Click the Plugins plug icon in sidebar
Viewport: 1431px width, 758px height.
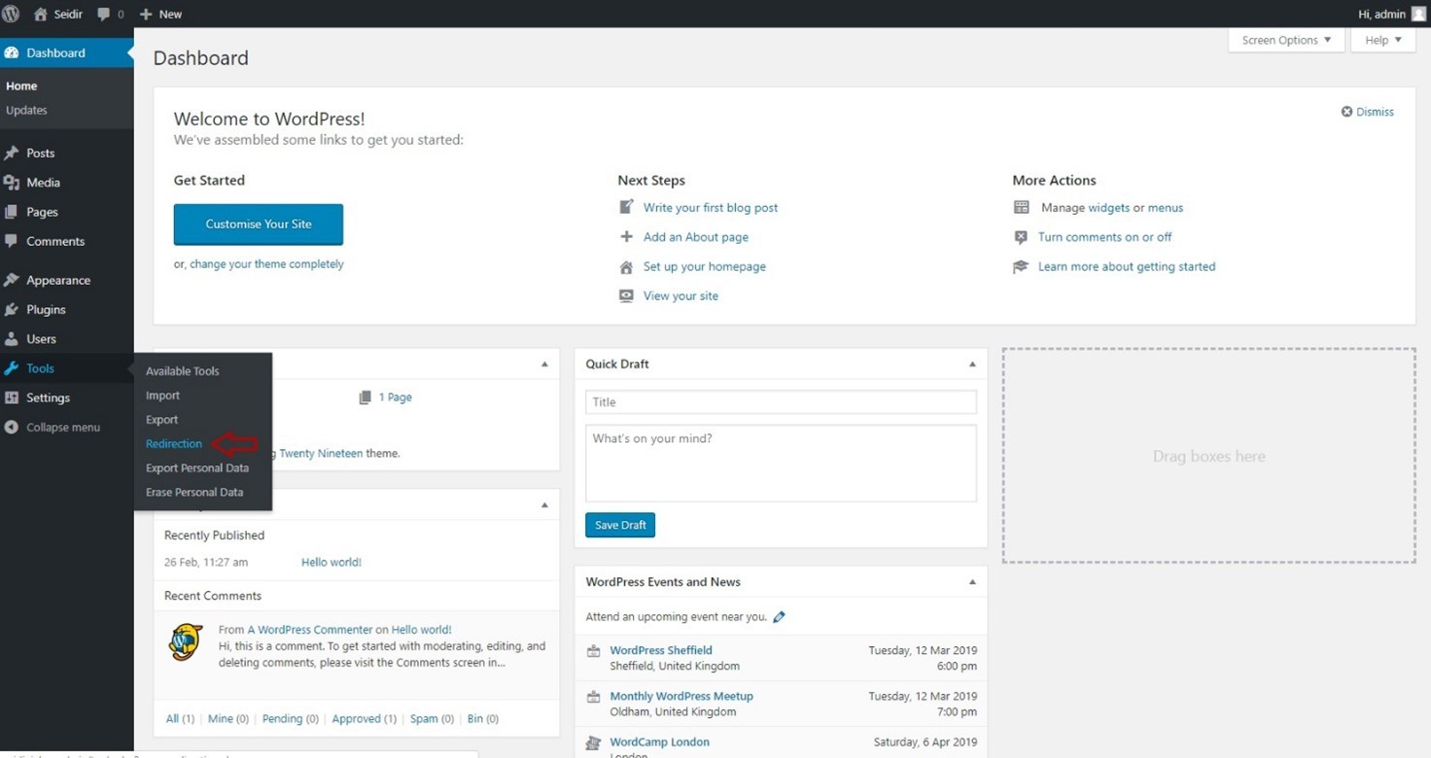click(12, 310)
